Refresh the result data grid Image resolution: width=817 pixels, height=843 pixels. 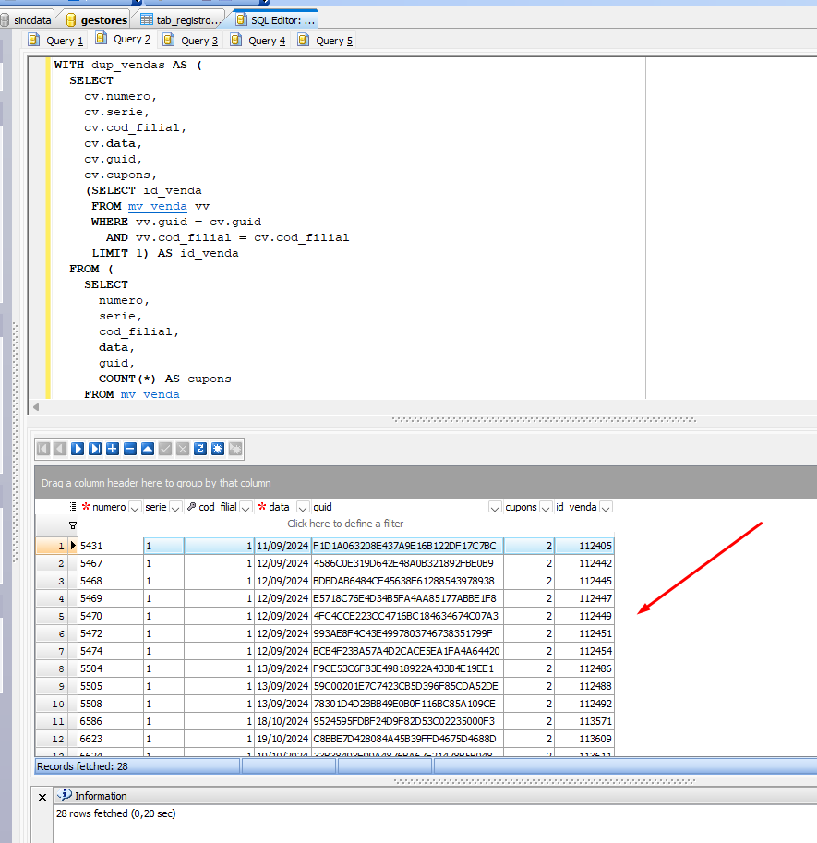[200, 449]
